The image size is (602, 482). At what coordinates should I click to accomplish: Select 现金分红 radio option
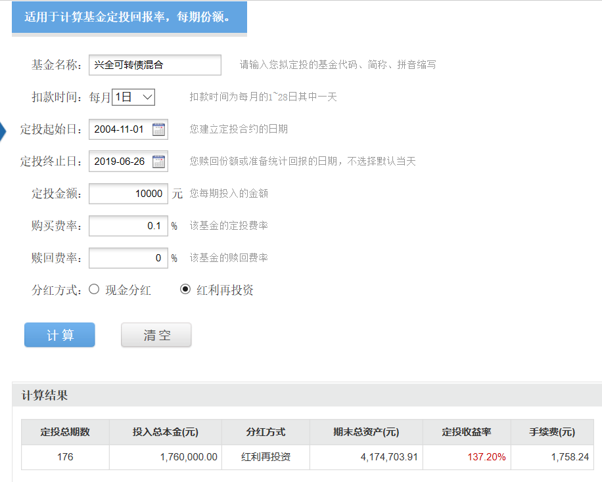click(94, 290)
